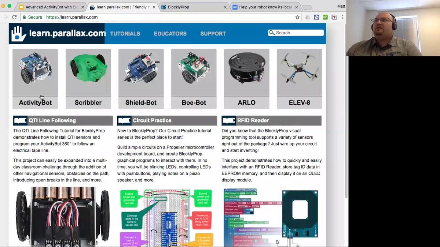Open the ActivityBot robot card
This screenshot has height=247, width=440.
pos(35,79)
